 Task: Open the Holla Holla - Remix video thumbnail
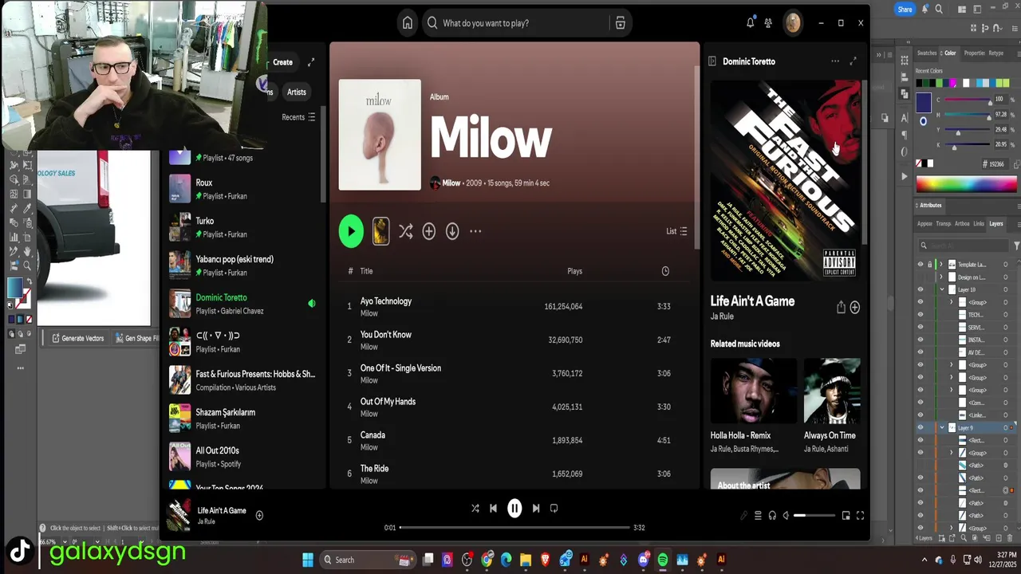754,391
